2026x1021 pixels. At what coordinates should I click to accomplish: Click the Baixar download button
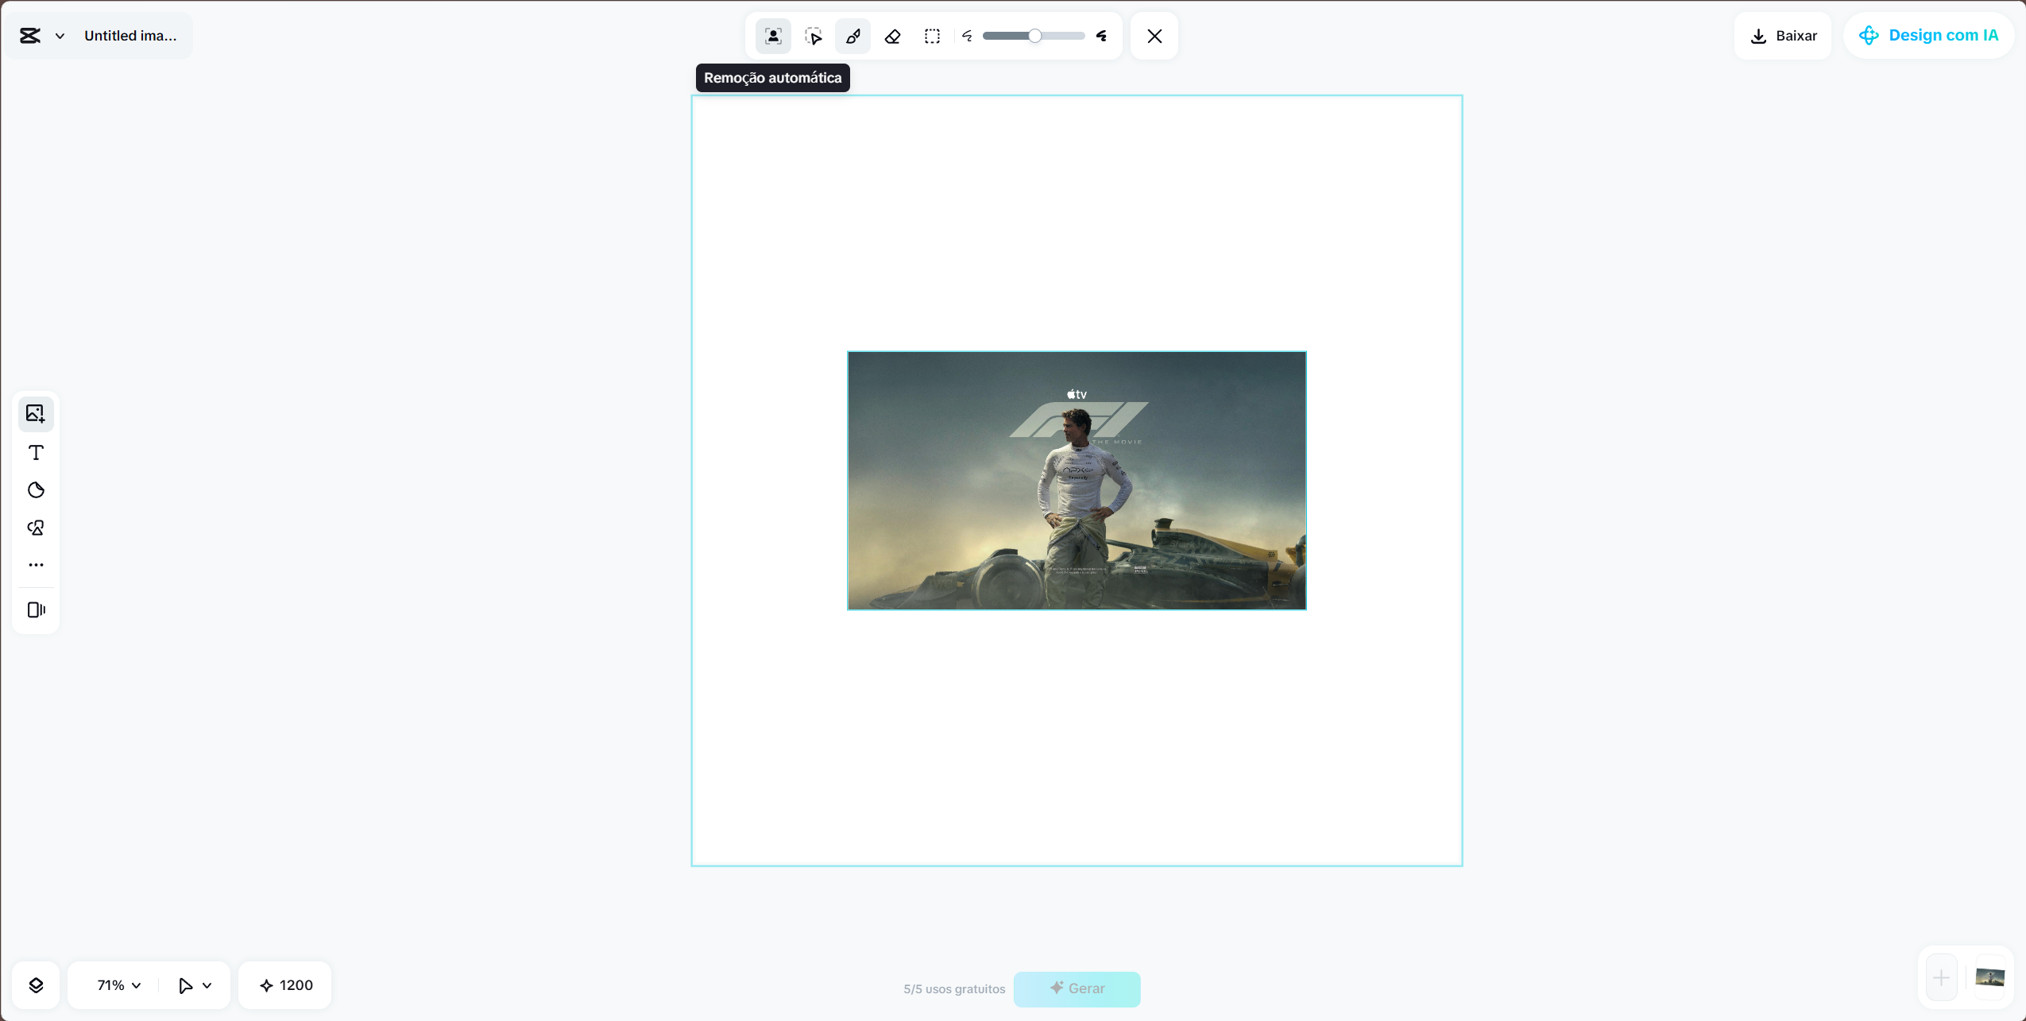click(x=1783, y=36)
